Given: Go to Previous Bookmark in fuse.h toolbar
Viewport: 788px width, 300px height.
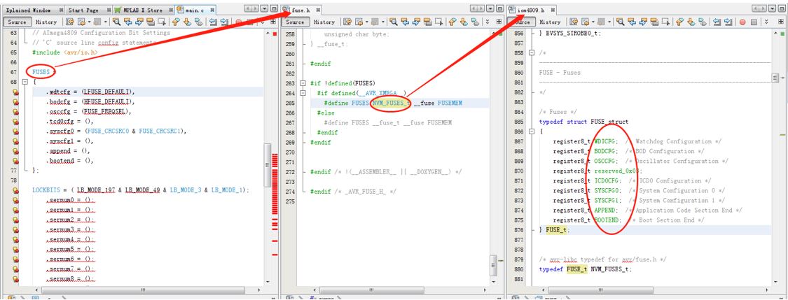Looking at the screenshot, I should [452, 22].
